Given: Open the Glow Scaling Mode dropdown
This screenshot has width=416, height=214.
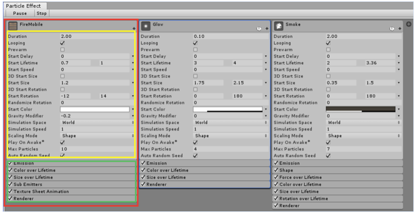Looking at the screenshot, I should point(229,136).
